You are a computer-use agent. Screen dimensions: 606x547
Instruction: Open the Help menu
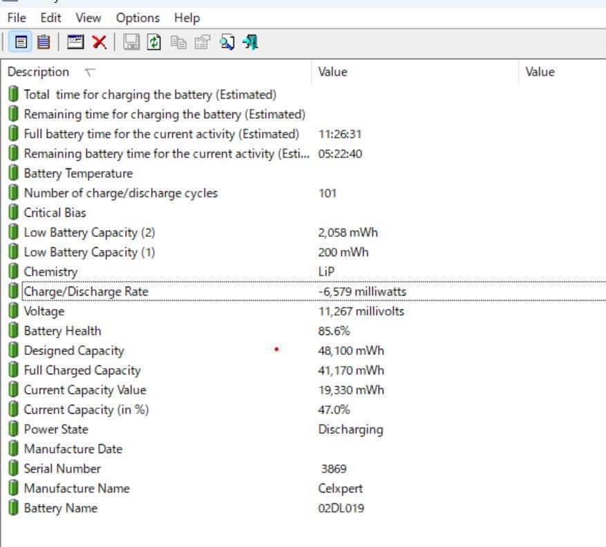[x=185, y=17]
